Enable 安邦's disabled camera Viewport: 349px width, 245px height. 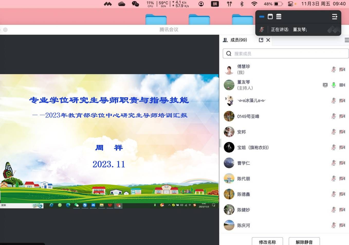342,132
